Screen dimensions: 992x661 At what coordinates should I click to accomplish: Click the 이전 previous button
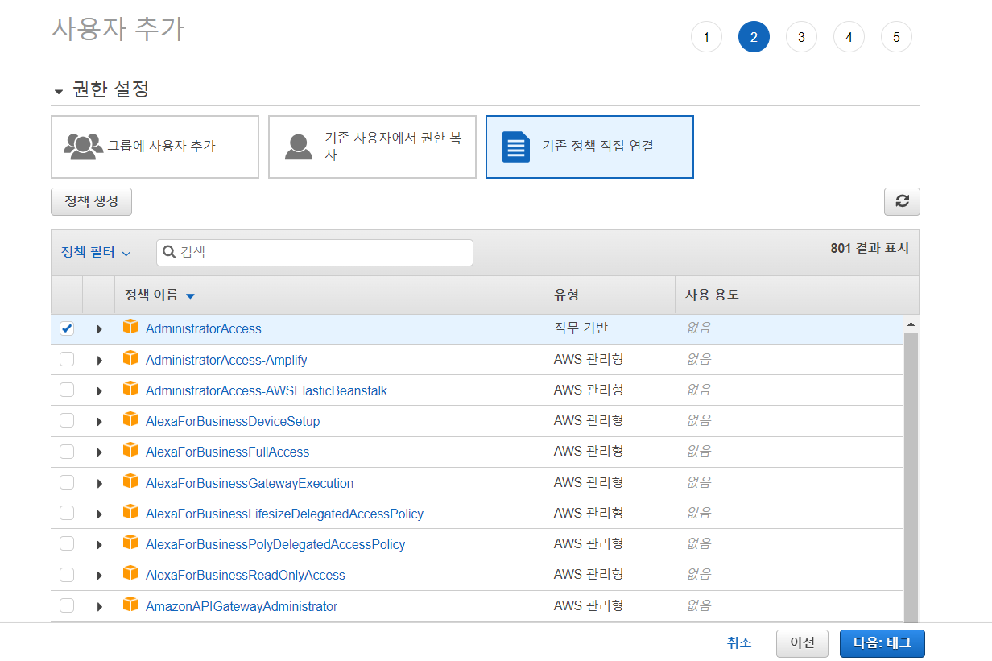coord(802,642)
